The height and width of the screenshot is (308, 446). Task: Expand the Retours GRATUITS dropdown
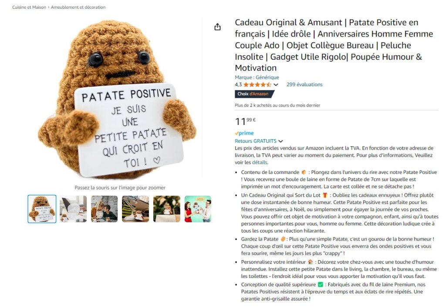click(x=280, y=141)
